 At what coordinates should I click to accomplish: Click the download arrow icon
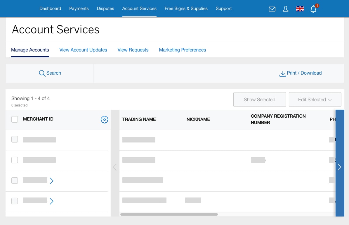(x=282, y=74)
